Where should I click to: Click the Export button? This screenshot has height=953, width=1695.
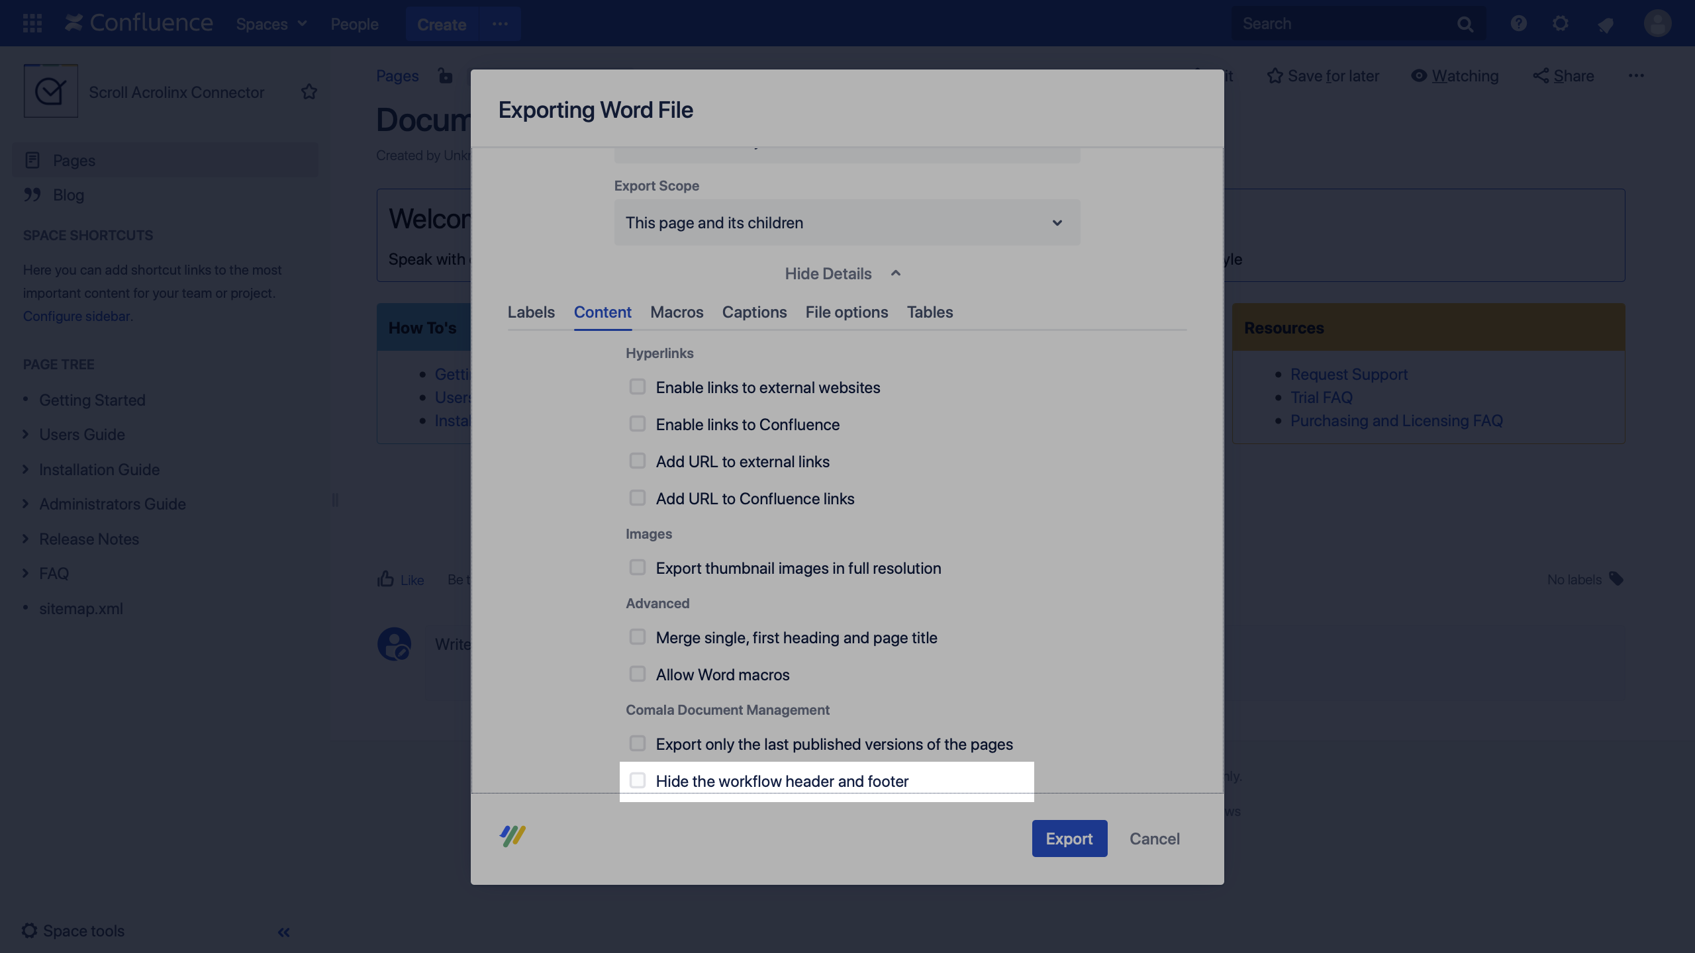pos(1069,839)
